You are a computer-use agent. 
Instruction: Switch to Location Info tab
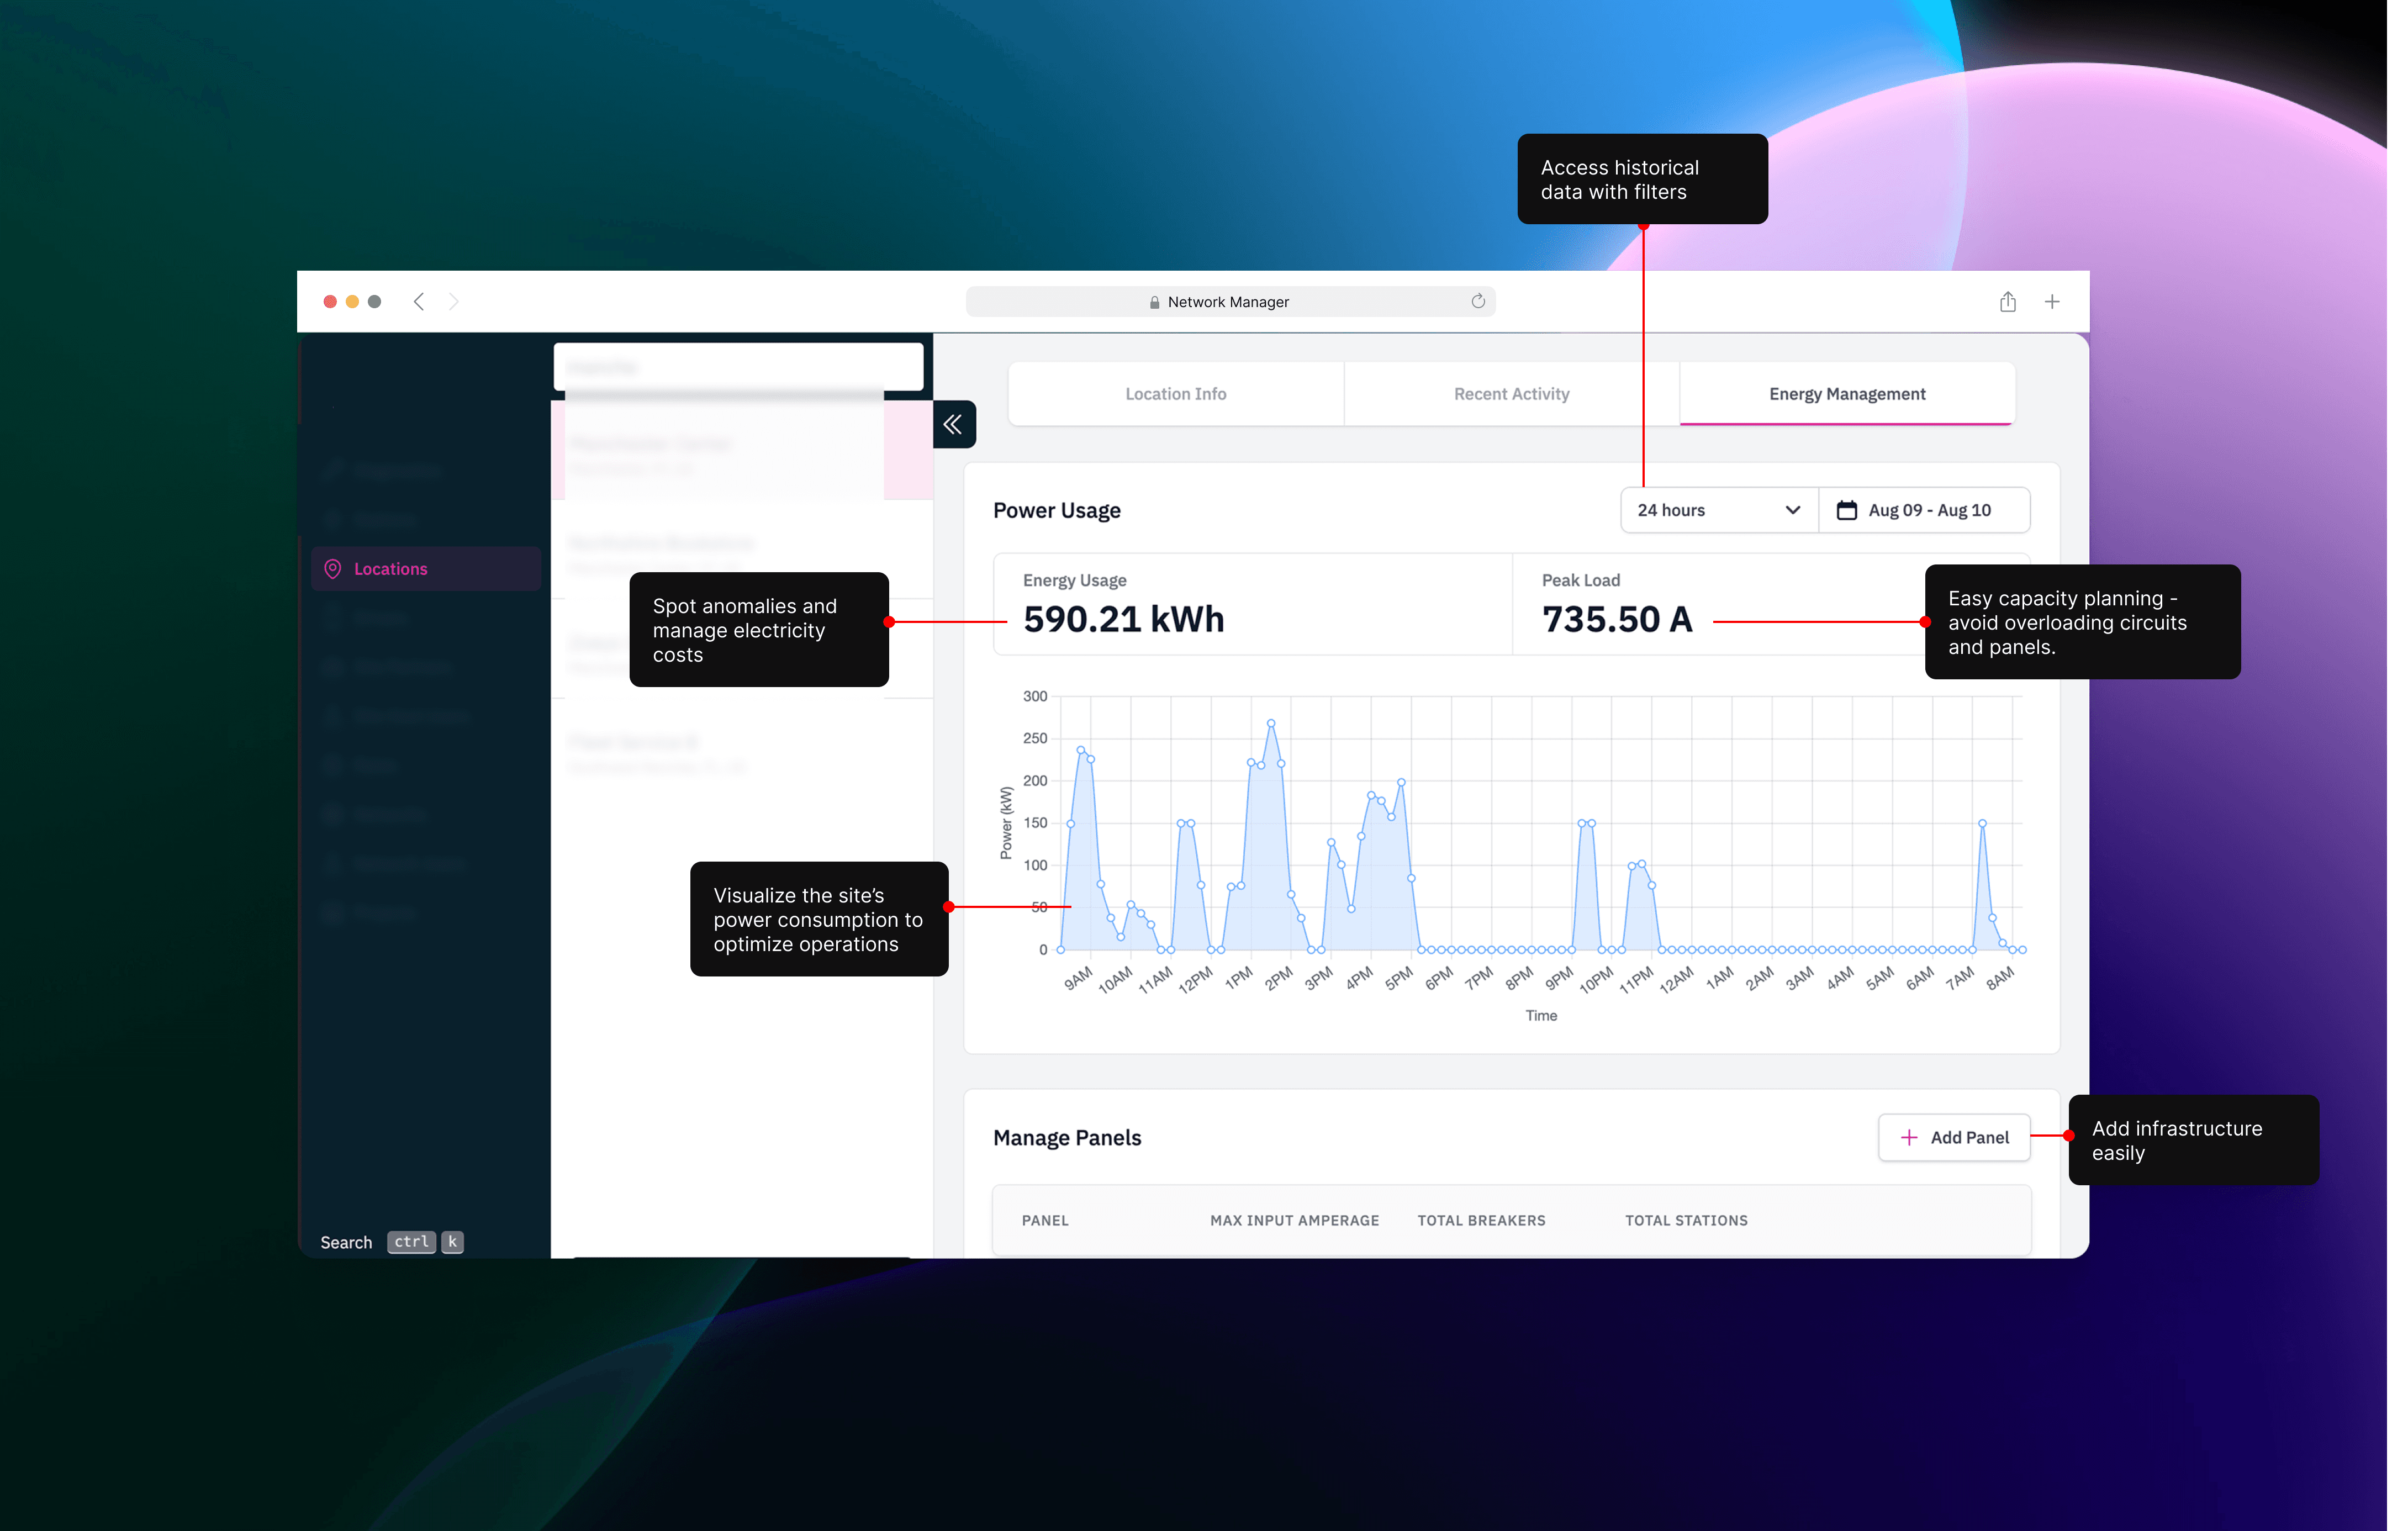click(1175, 394)
